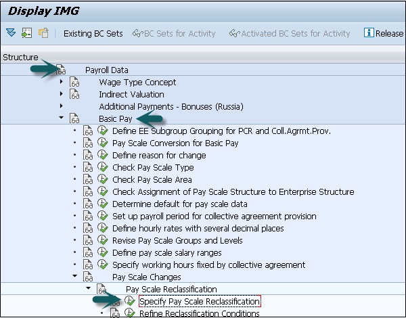Click the Existing BC Sets button
This screenshot has height=318, width=406.
tap(93, 33)
